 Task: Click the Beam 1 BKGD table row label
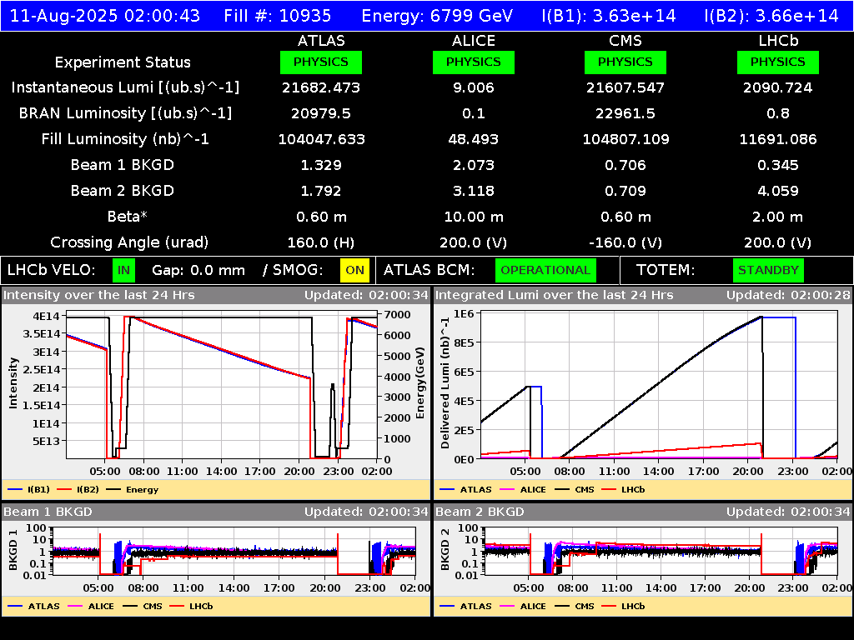123,165
